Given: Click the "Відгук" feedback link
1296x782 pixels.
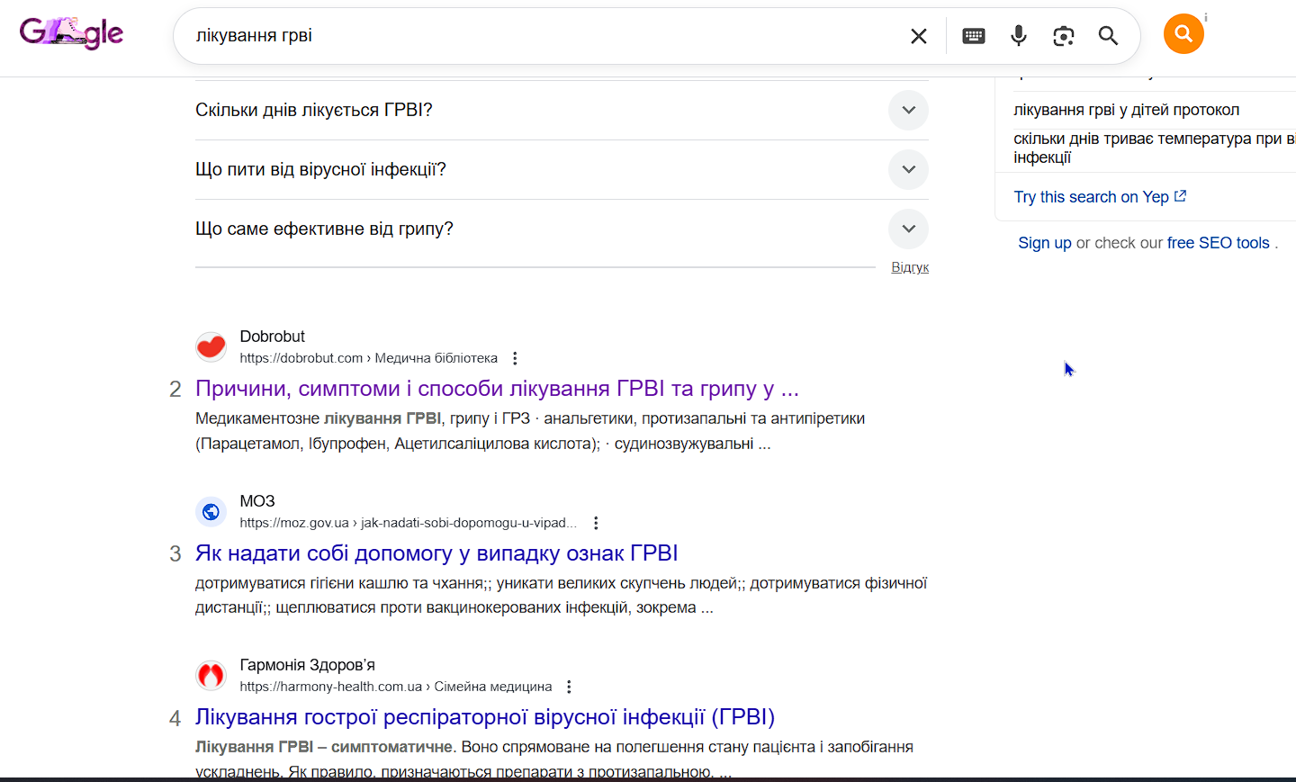Looking at the screenshot, I should point(910,267).
